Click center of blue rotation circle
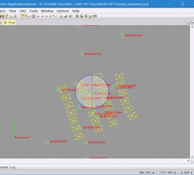 pos(92,92)
